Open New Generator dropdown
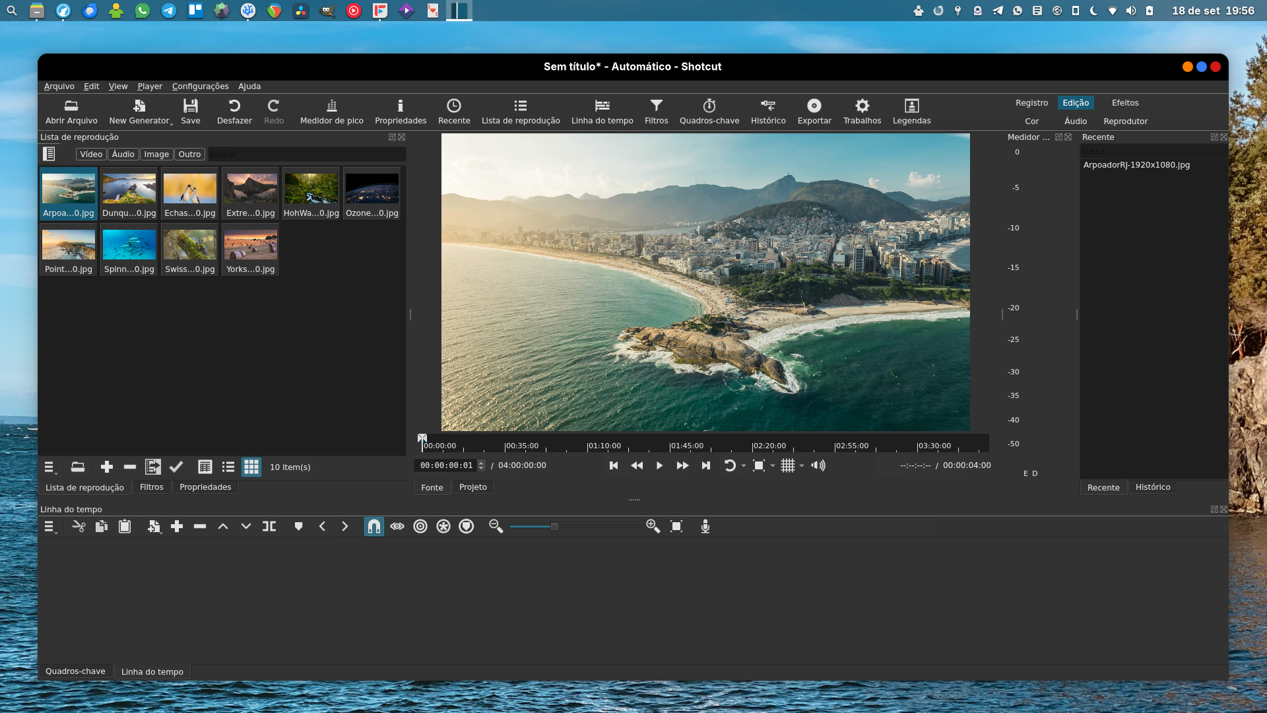This screenshot has height=713, width=1267. (x=140, y=112)
